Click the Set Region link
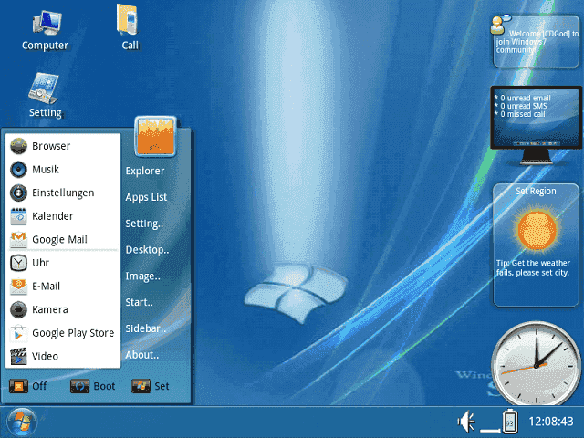This screenshot has height=438, width=584. 536,191
